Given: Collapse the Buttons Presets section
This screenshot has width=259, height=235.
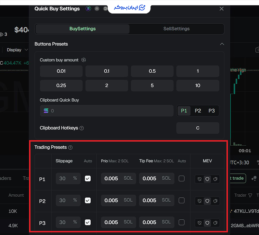Looking at the screenshot, I should pos(222,44).
